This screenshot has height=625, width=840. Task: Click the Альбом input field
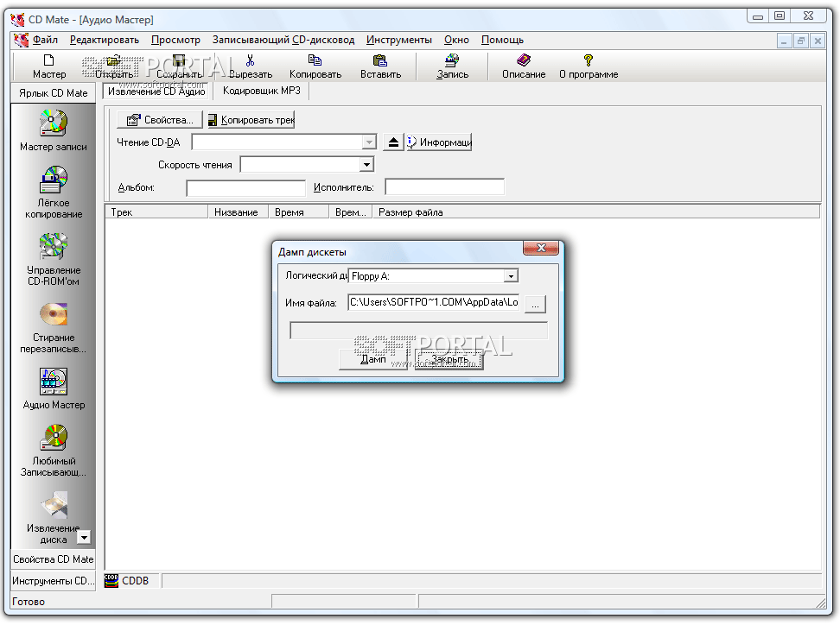point(246,188)
